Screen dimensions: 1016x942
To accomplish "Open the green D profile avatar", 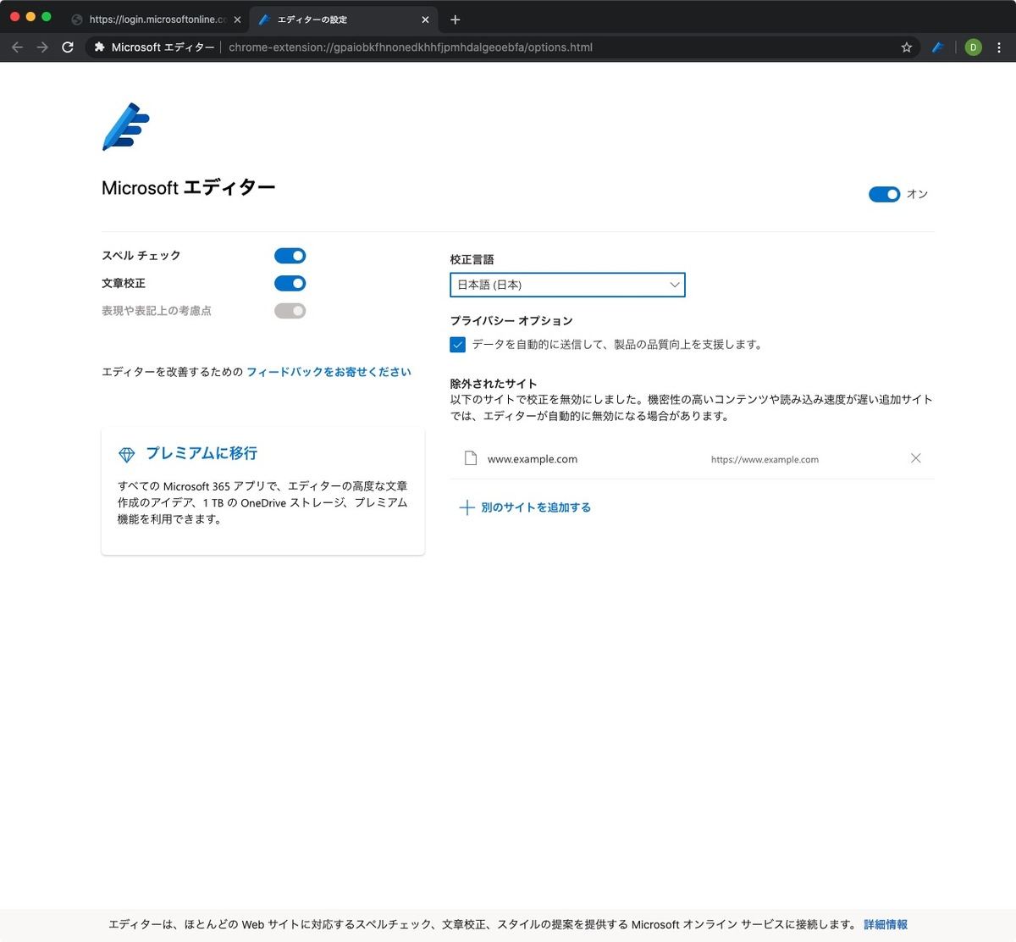I will [973, 47].
